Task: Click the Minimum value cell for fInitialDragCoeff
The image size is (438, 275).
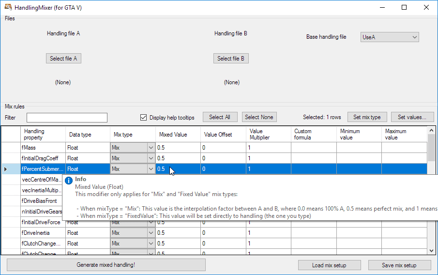Action: point(359,158)
